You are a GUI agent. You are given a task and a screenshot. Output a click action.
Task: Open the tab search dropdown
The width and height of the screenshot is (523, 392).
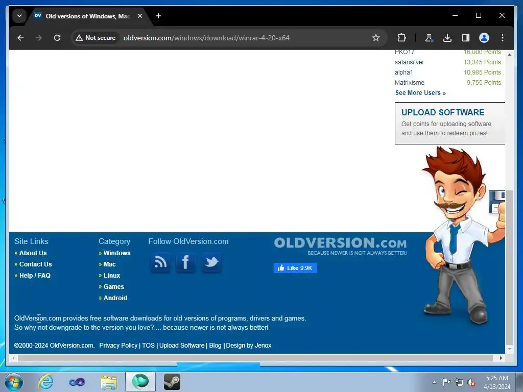19,16
